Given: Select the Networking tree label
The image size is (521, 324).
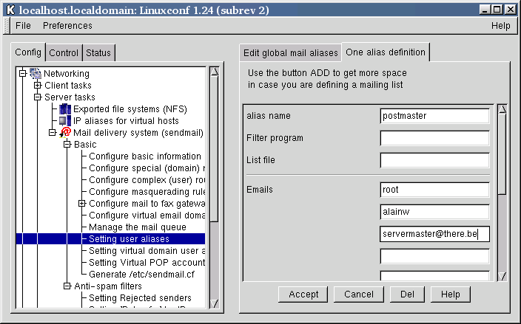Looking at the screenshot, I should pos(67,73).
